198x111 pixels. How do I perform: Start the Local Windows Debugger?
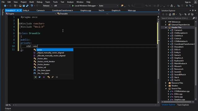pyautogui.click(x=84, y=6)
